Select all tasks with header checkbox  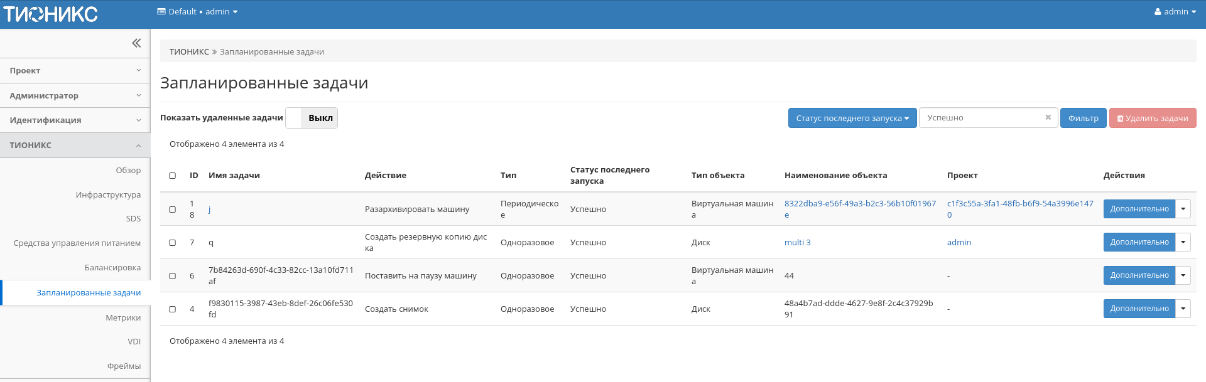point(173,176)
